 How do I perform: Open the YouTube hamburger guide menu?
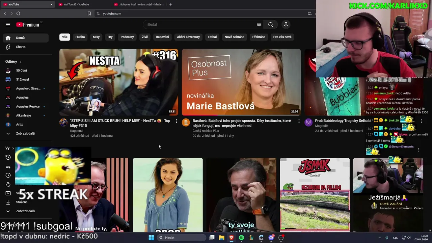(x=8, y=24)
